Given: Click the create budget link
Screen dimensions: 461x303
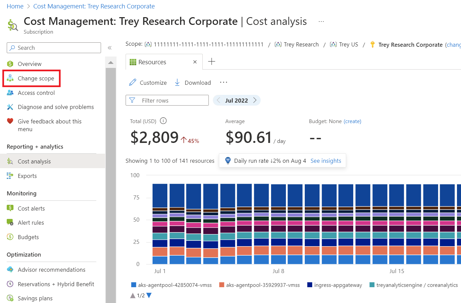Looking at the screenshot, I should (352, 121).
